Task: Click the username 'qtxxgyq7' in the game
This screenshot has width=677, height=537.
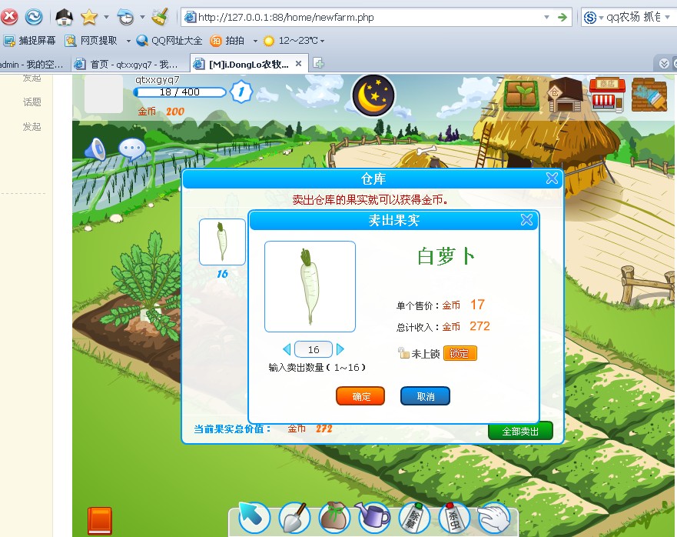Action: (x=158, y=80)
